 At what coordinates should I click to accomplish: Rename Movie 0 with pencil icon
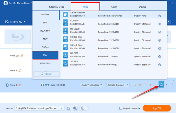point(20,85)
